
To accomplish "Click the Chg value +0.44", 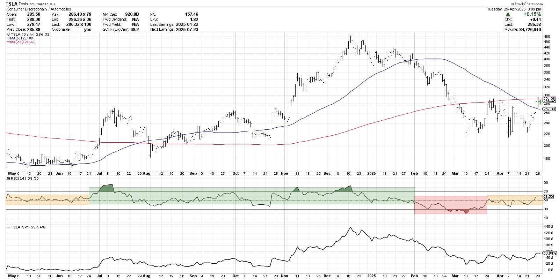I will point(536,20).
